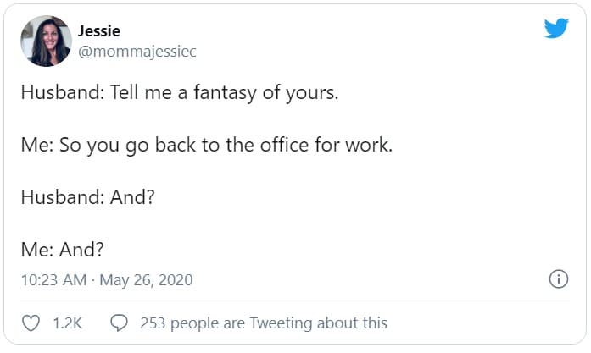Click the Twitter bird logo
Viewport: 591px width, 353px height.
point(555,28)
